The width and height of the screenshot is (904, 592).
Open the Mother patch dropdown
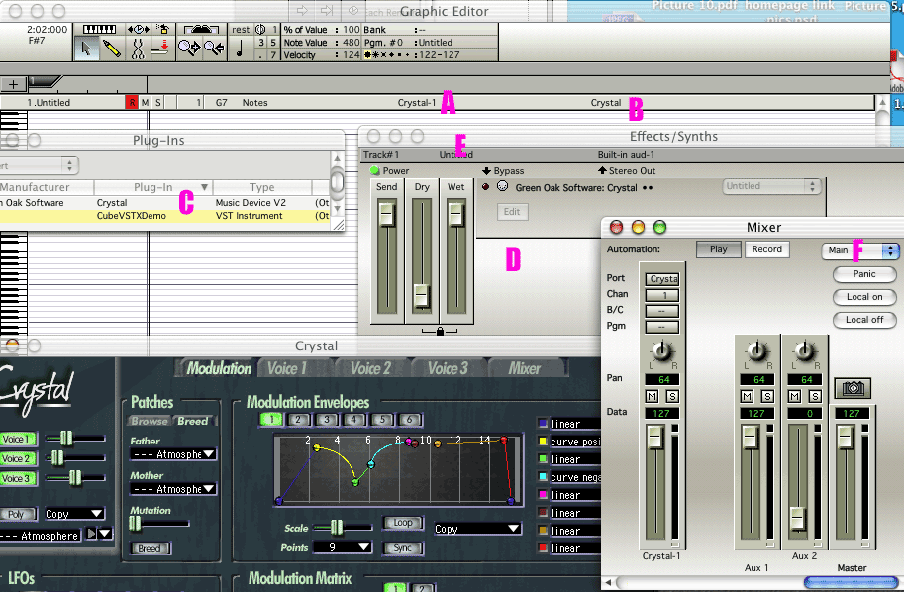coord(172,489)
